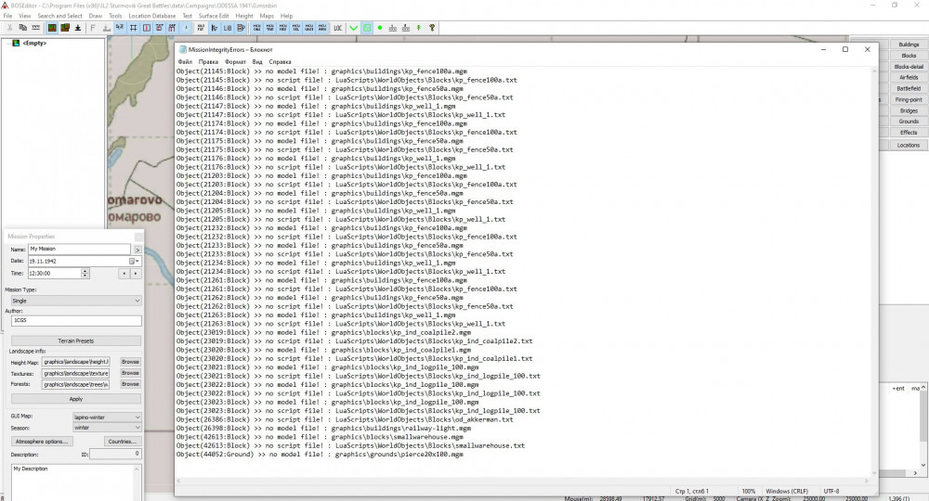929x501 pixels.
Task: Click the letter F toolbar icon
Action: (x=92, y=28)
